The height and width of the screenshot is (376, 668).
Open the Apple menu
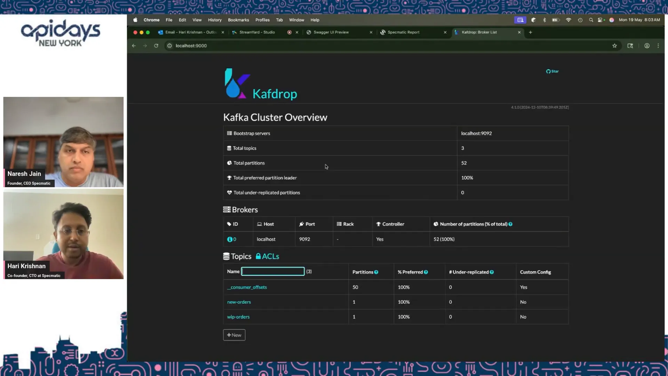tap(135, 20)
